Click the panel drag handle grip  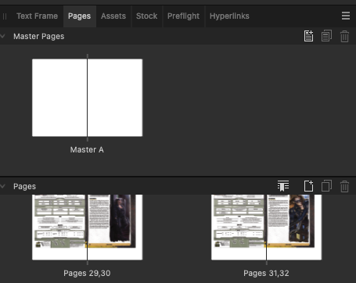coord(5,16)
